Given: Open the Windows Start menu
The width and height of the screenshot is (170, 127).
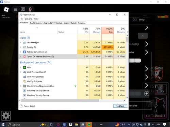Looking at the screenshot, I should (x=3, y=125).
